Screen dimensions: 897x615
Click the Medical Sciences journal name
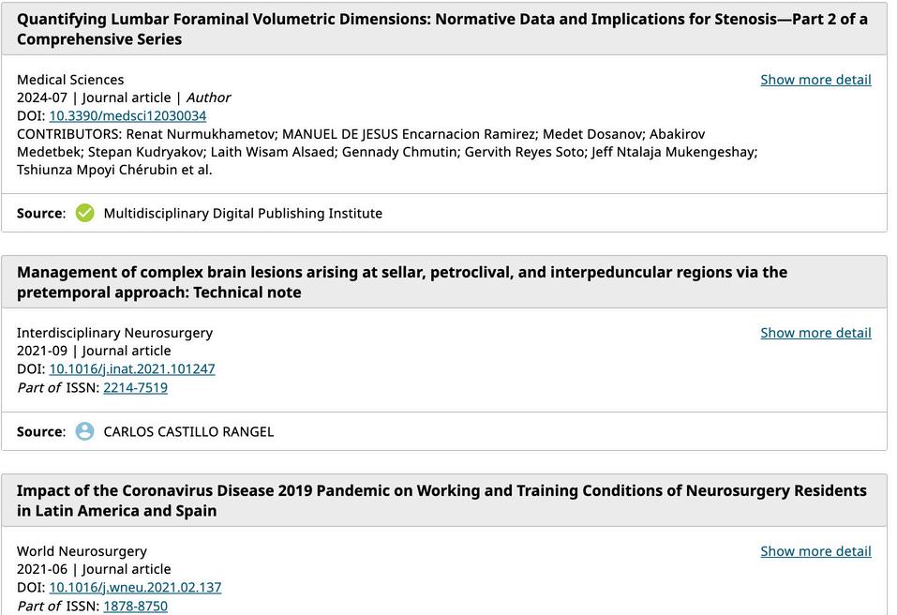70,80
